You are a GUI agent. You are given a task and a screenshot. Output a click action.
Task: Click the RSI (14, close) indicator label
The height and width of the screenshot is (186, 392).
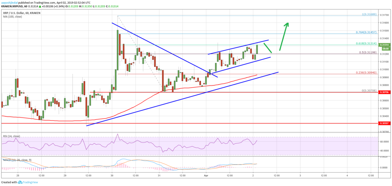(x=12, y=136)
